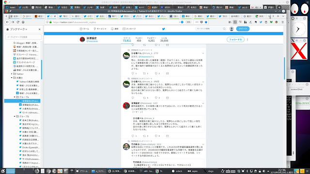The height and width of the screenshot is (174, 310).
Task: Select the highlighted 深澤諭史 bookmark
Action: coord(22,101)
